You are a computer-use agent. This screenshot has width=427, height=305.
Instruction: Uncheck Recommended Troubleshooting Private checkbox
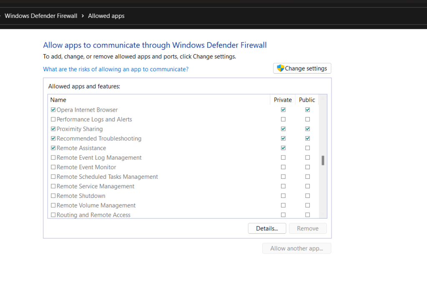(x=283, y=138)
